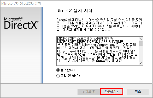
Task: Click the 'MICROSOFT DIRECTX END USER RUNTIME' line
Action: 90,42
